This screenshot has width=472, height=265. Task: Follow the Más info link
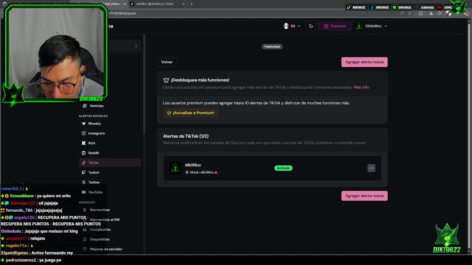pyautogui.click(x=361, y=87)
